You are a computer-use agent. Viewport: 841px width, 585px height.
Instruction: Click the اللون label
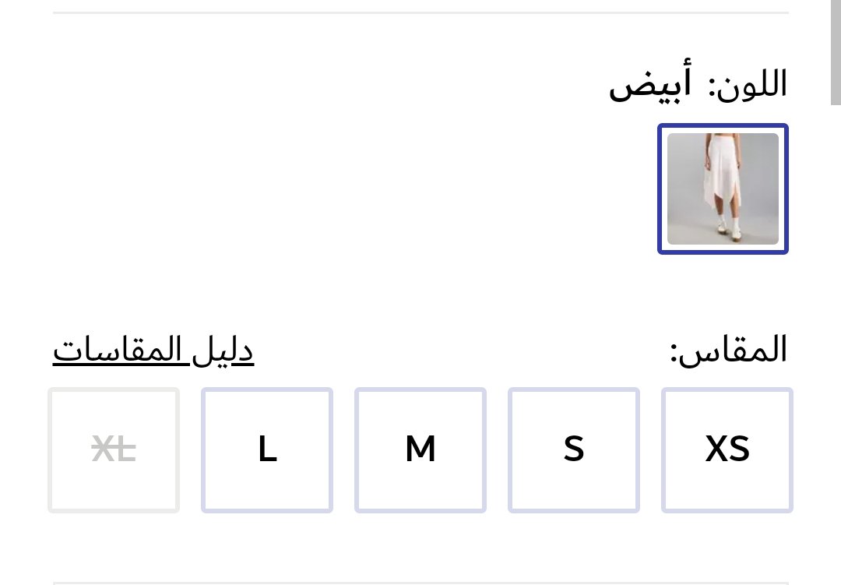point(748,85)
